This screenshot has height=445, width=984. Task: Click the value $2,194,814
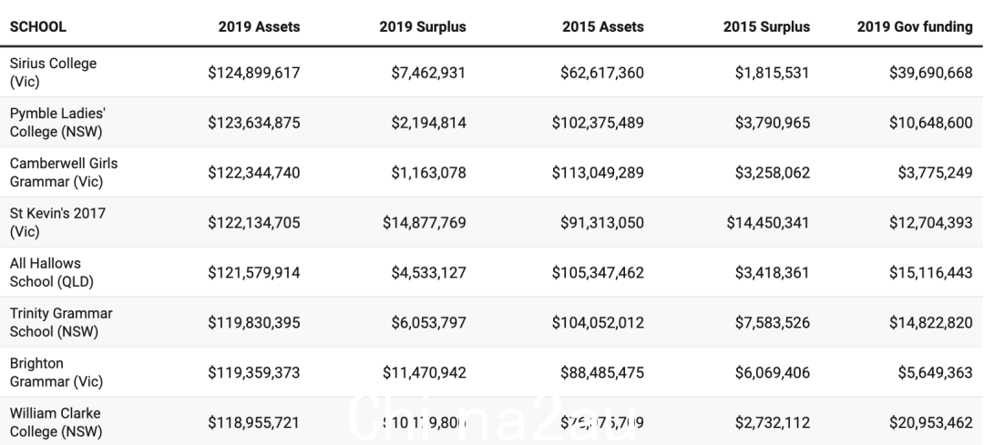tap(428, 123)
